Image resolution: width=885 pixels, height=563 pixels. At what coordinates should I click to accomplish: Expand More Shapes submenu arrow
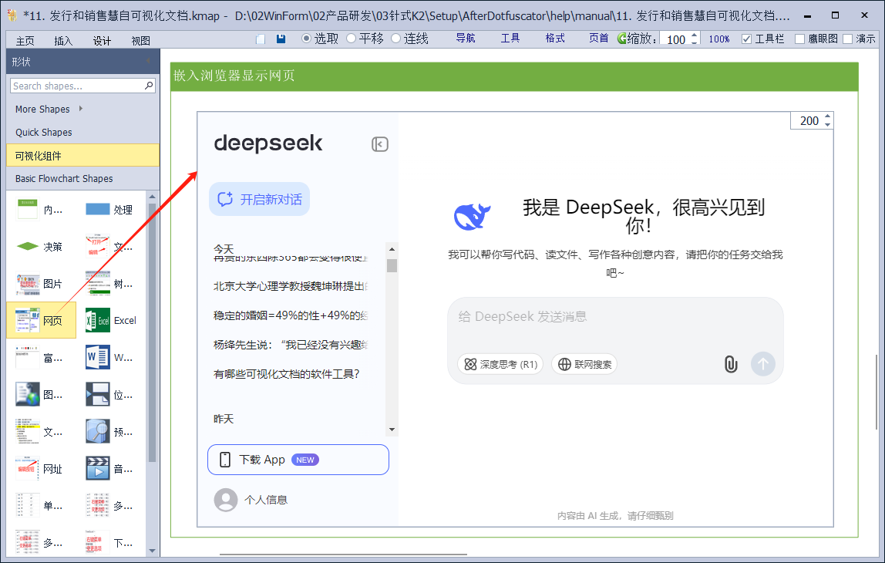click(x=81, y=109)
